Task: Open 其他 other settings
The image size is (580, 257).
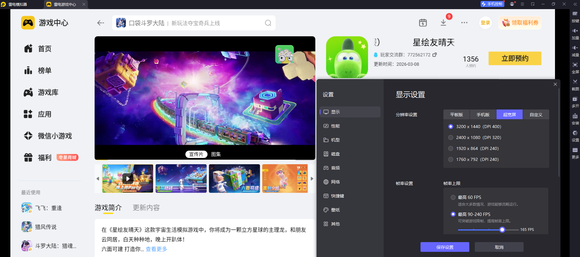Action: [350, 224]
